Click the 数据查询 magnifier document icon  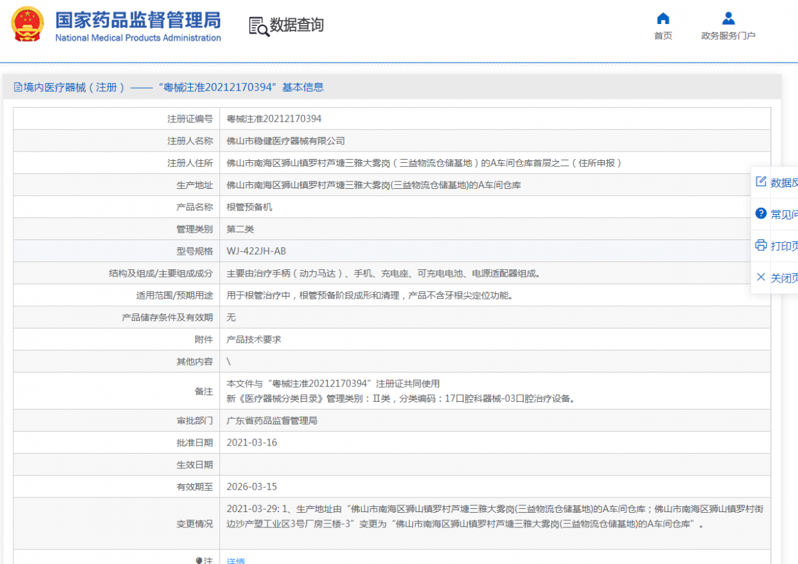click(259, 26)
